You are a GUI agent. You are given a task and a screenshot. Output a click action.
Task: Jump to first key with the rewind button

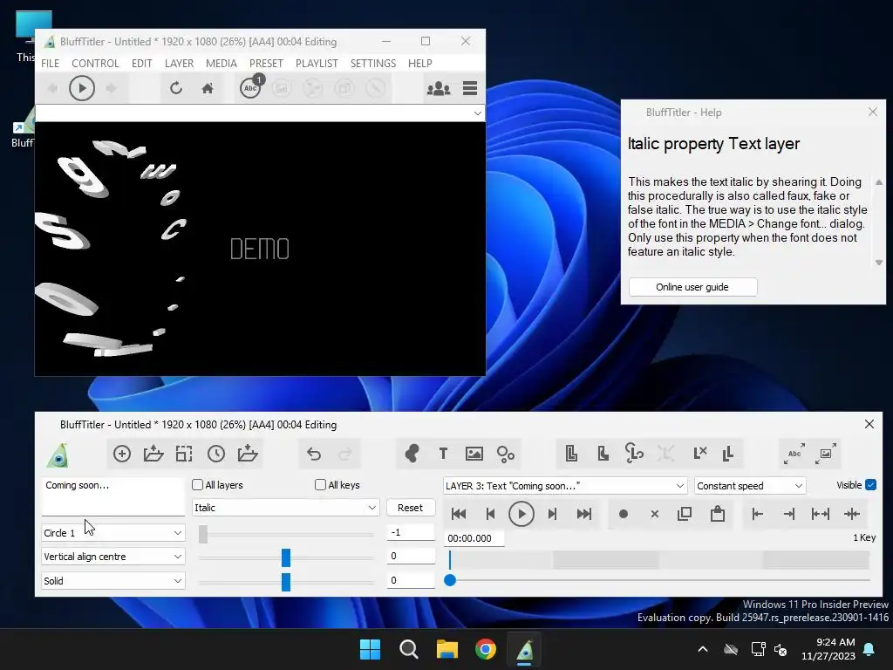click(x=459, y=514)
